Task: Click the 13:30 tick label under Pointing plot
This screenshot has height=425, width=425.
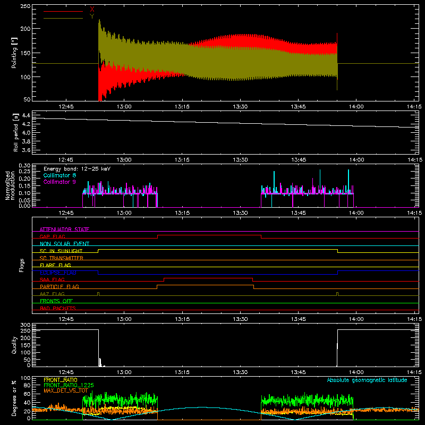Action: tap(240, 107)
